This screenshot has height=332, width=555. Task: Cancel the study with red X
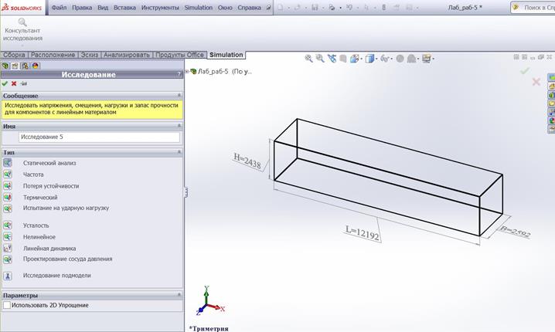(x=14, y=83)
